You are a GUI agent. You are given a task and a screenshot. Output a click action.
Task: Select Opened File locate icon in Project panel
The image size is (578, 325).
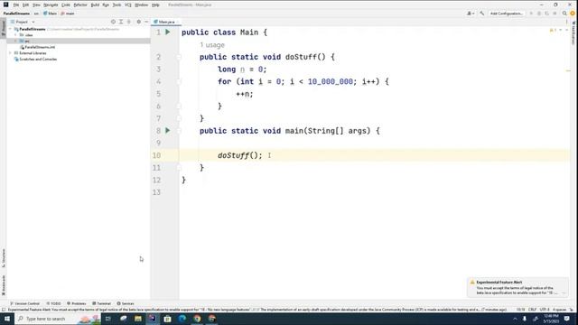pyautogui.click(x=113, y=22)
